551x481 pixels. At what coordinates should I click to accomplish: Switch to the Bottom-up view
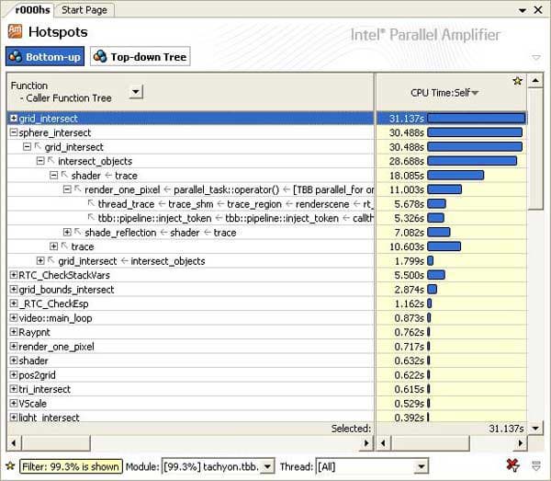(x=45, y=56)
